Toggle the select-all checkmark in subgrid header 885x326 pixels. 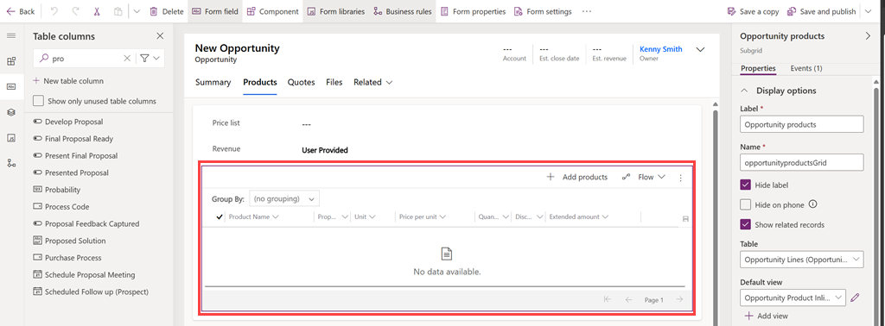click(x=219, y=216)
